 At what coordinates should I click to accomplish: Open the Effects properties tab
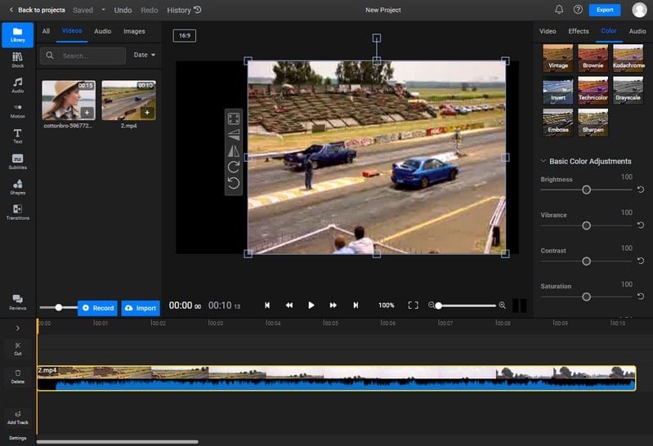[579, 31]
